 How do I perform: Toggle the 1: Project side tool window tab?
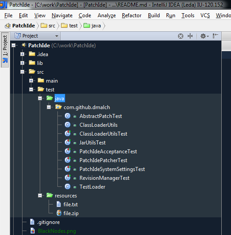coord(5,50)
